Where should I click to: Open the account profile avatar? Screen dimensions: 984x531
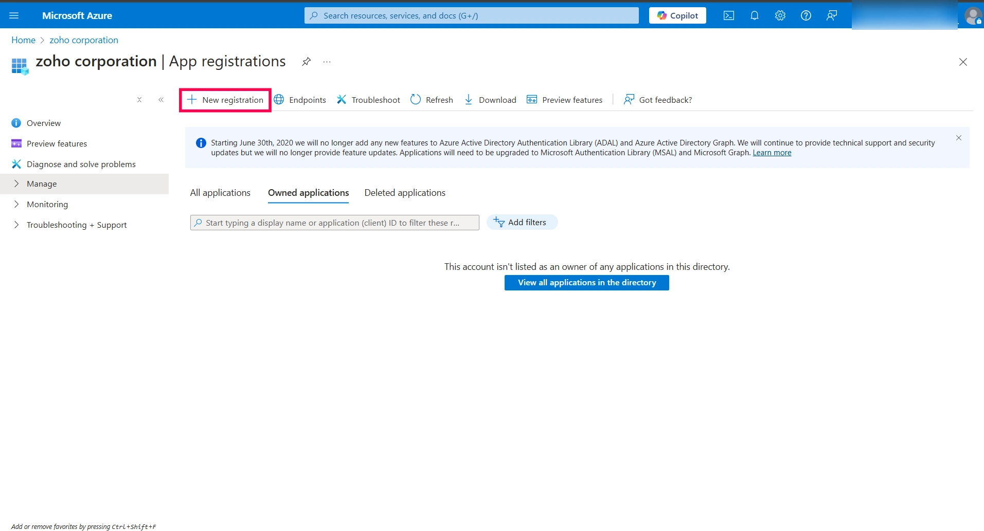pos(973,15)
